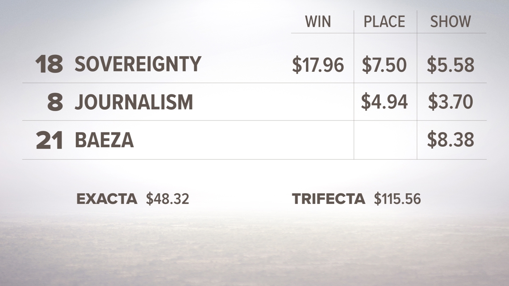Click the PLACE column header
The image size is (509, 286).
click(x=384, y=22)
